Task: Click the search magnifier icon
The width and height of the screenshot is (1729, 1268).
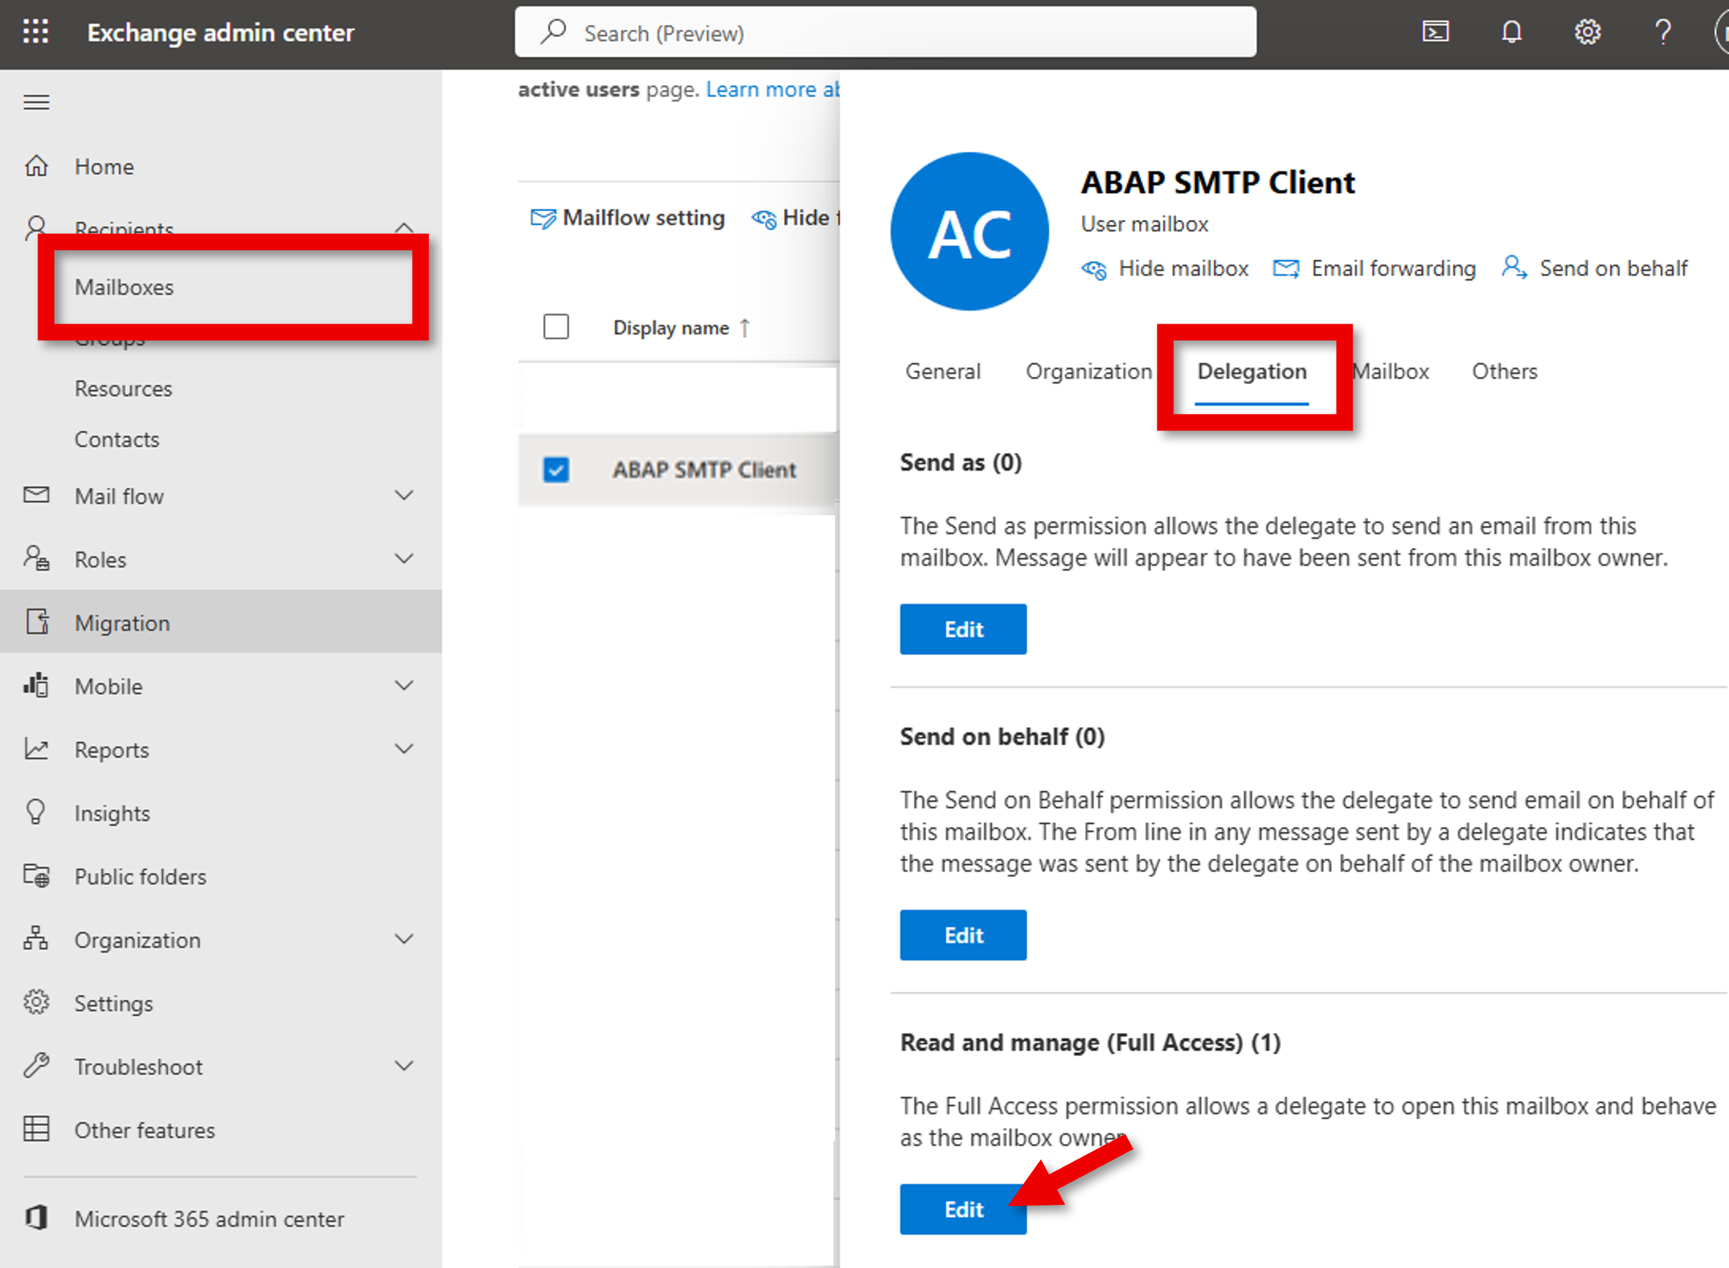Action: point(553,32)
